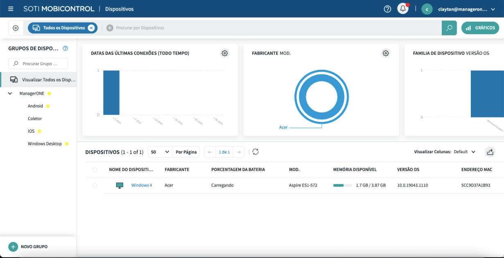This screenshot has width=504, height=258.
Task: Go to next page arrow
Action: pos(239,152)
